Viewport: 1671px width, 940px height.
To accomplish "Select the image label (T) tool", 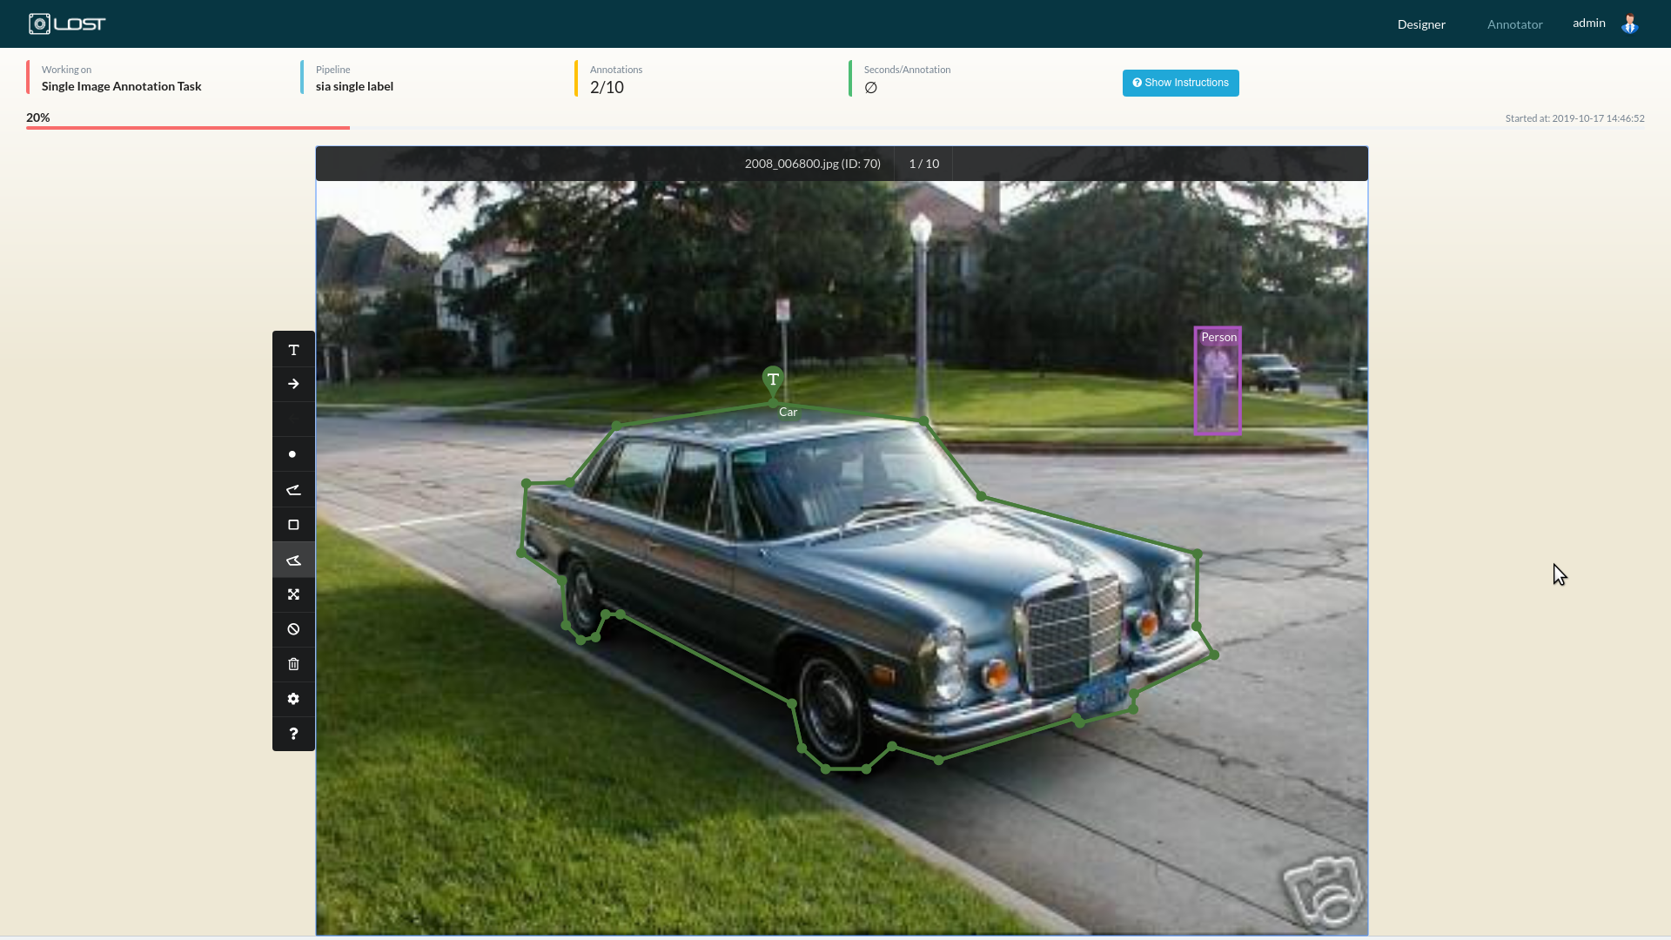I will coord(293,350).
